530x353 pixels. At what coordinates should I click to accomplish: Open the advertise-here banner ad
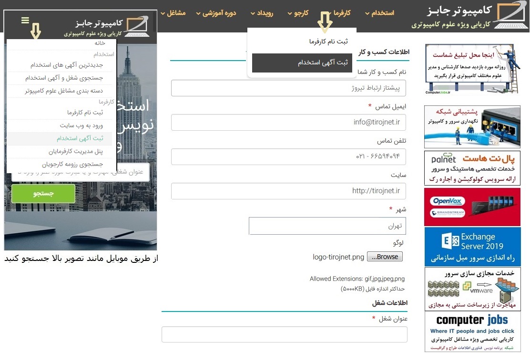472,69
